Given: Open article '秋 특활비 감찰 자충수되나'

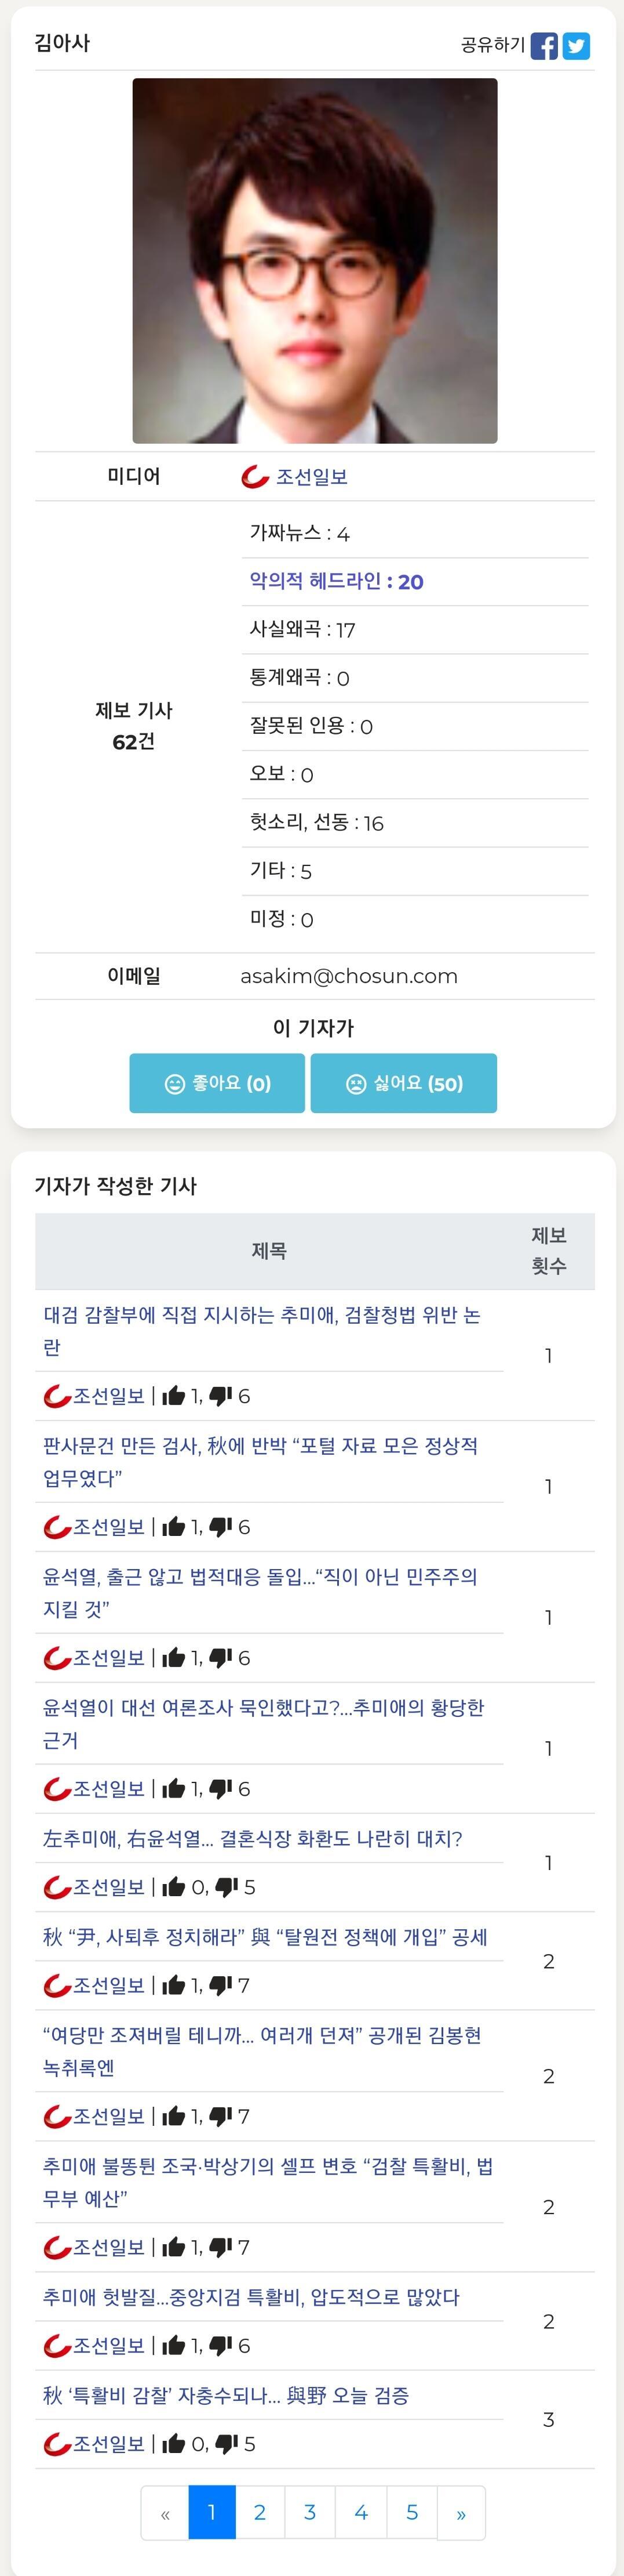Looking at the screenshot, I should (x=225, y=2395).
